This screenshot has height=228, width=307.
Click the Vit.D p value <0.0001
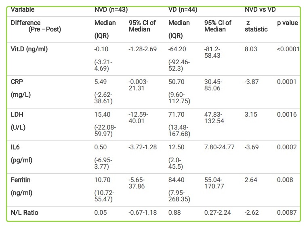[x=288, y=49]
